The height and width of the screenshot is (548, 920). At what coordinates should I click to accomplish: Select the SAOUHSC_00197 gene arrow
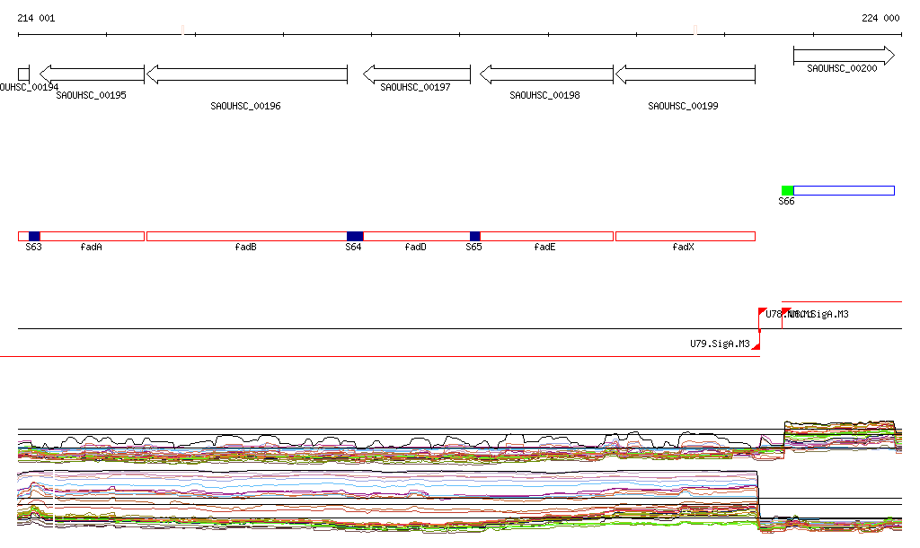coord(416,74)
